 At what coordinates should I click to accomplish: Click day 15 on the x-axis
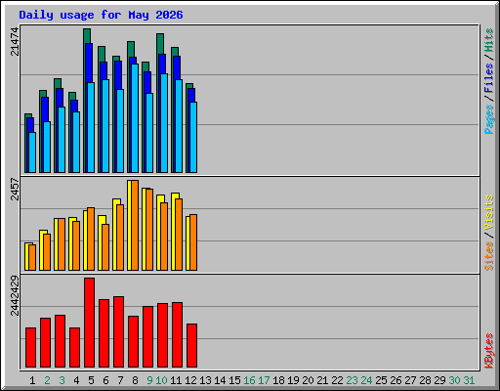click(234, 380)
